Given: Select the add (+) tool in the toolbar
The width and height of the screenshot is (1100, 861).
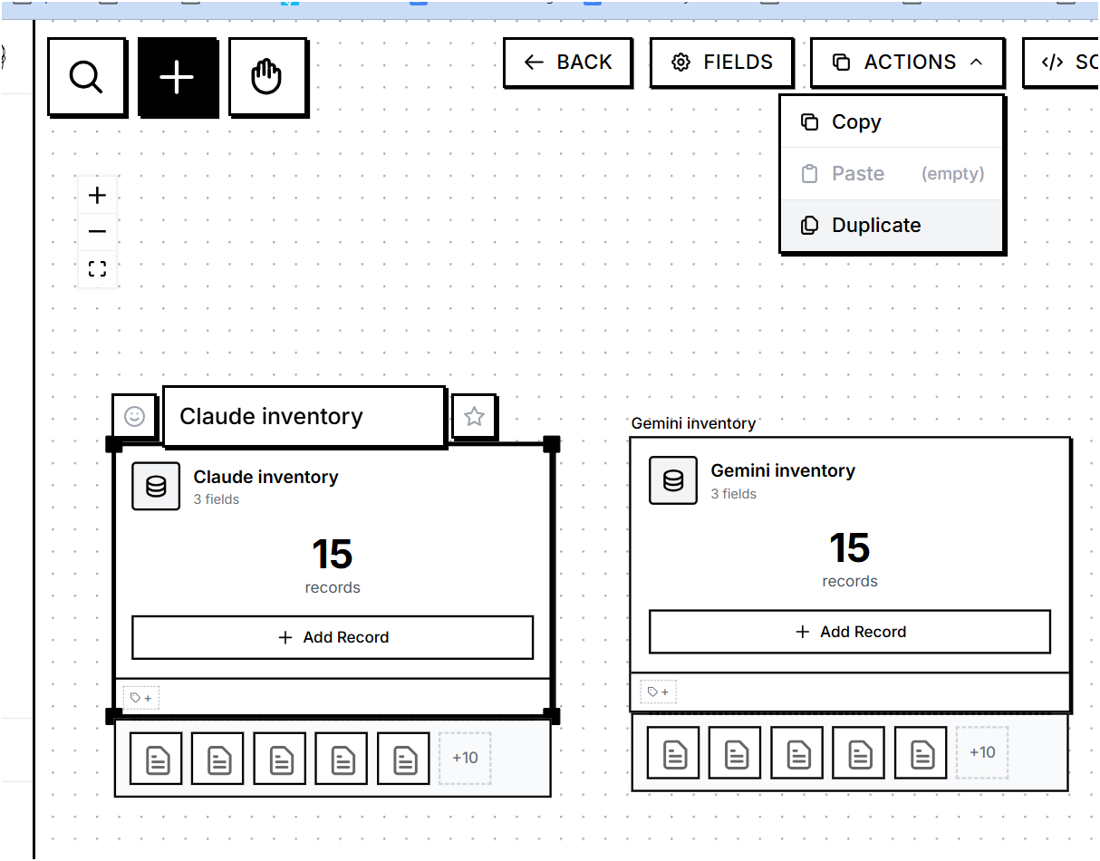Looking at the screenshot, I should pyautogui.click(x=178, y=77).
